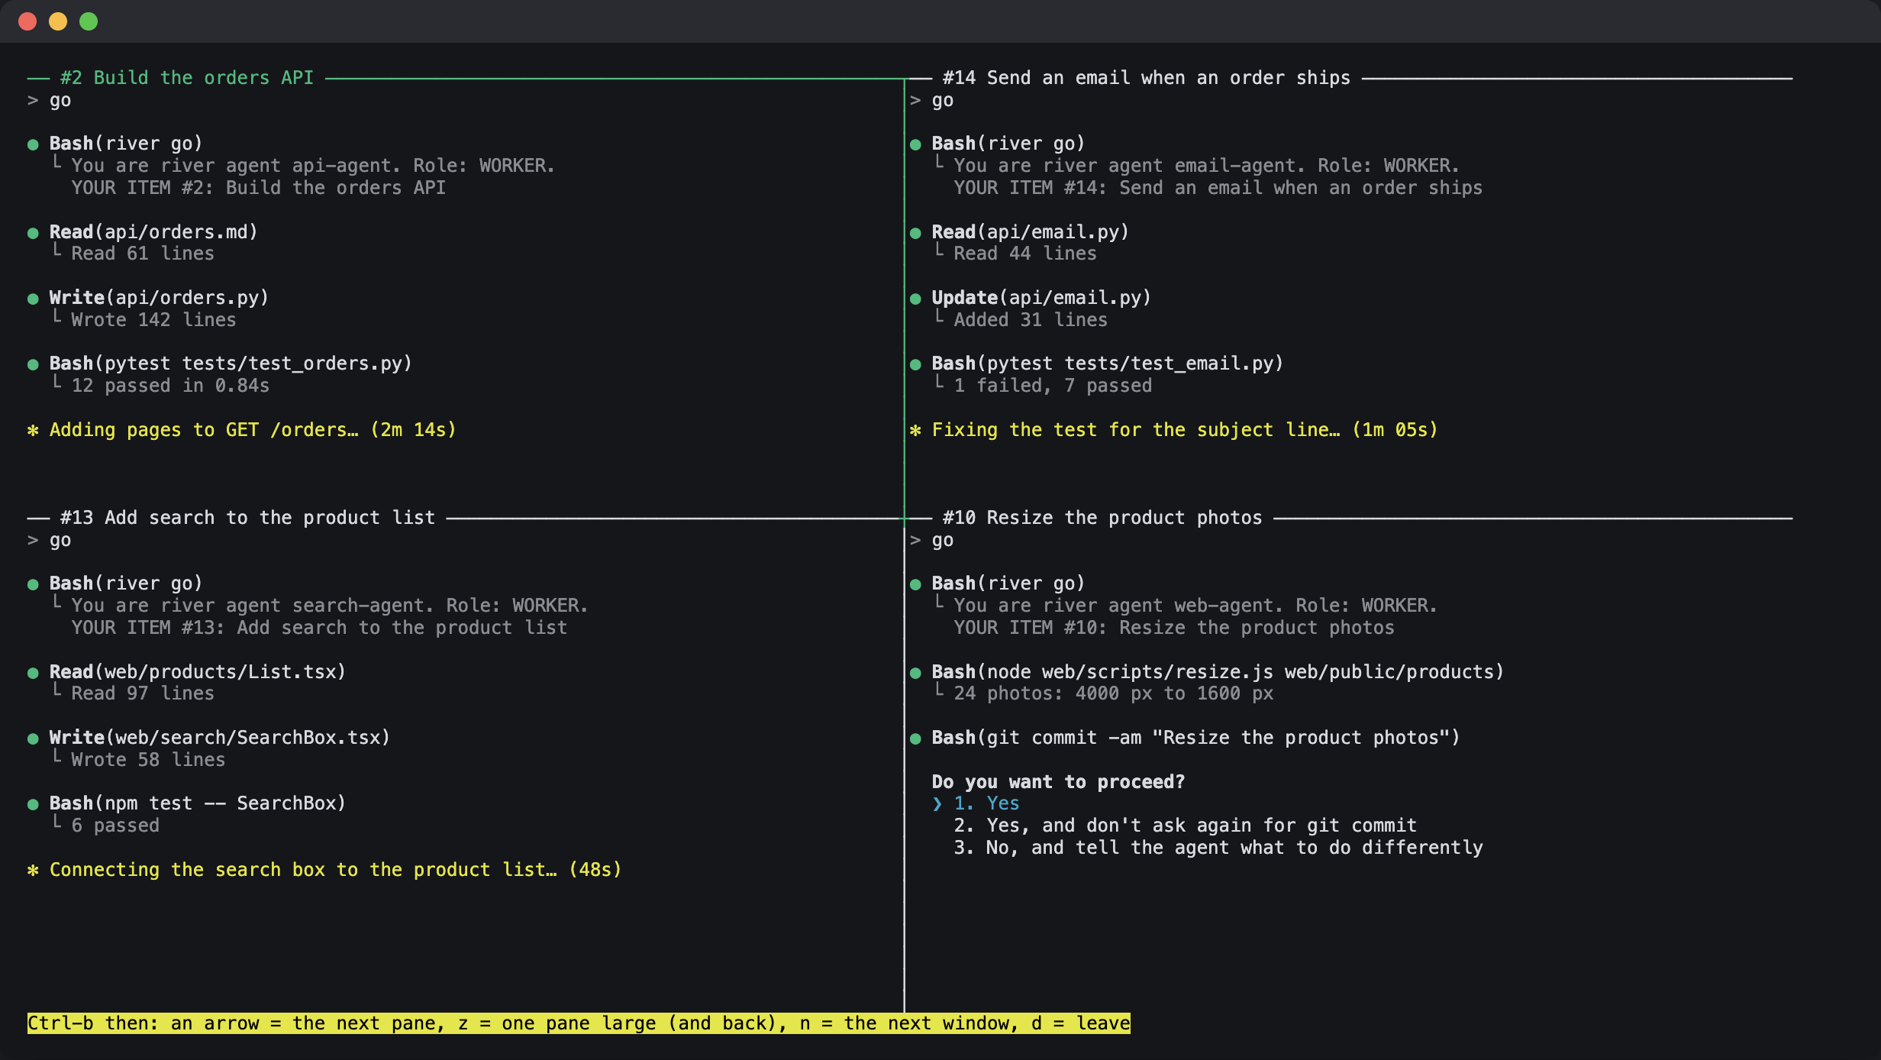The image size is (1881, 1060).
Task: Click the 'Do you want to proceed?' question
Action: coord(1058,782)
